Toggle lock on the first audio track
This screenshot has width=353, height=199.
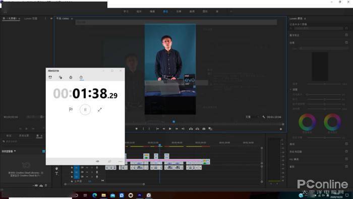coord(72,168)
